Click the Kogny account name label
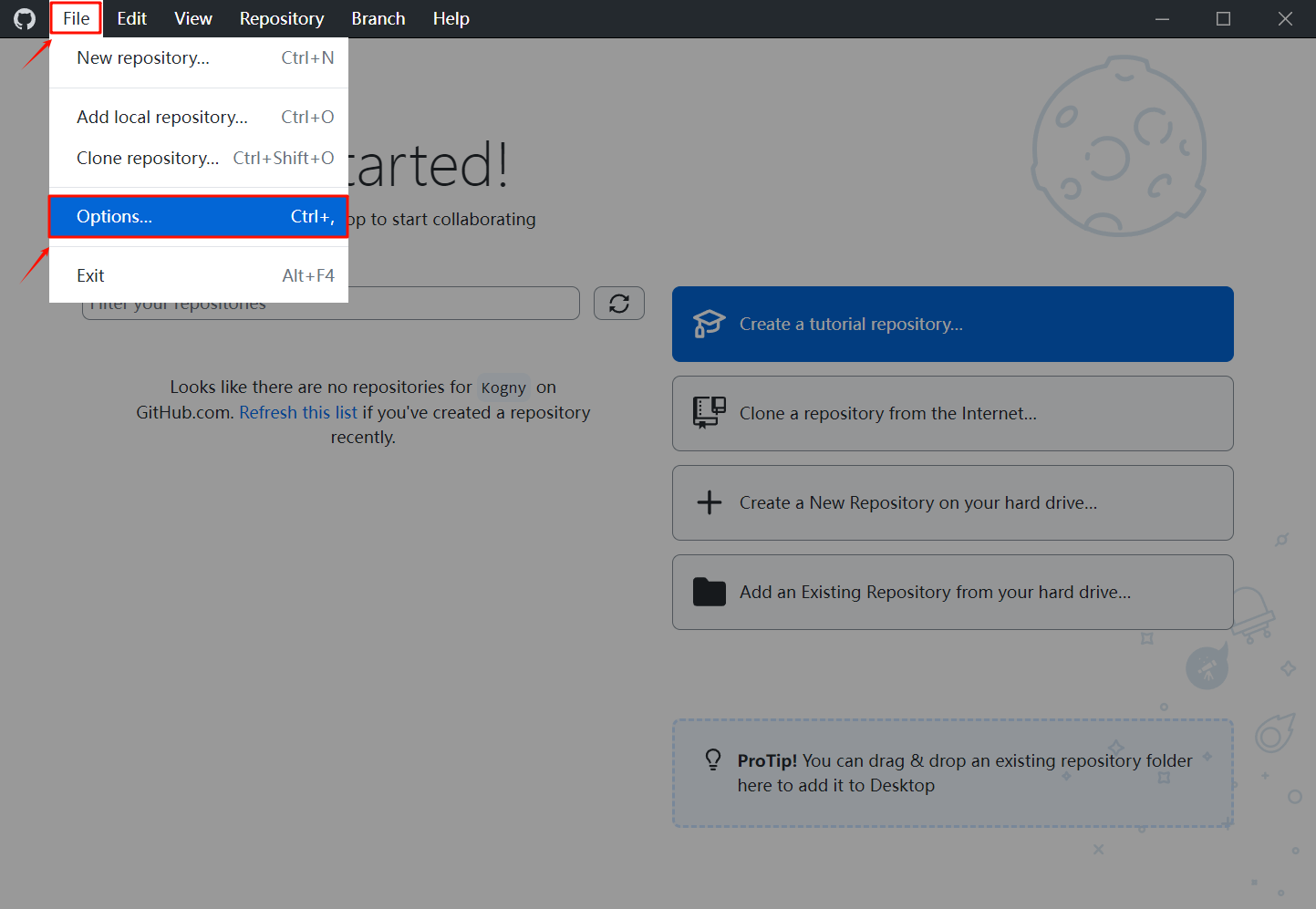This screenshot has width=1316, height=909. [x=503, y=387]
